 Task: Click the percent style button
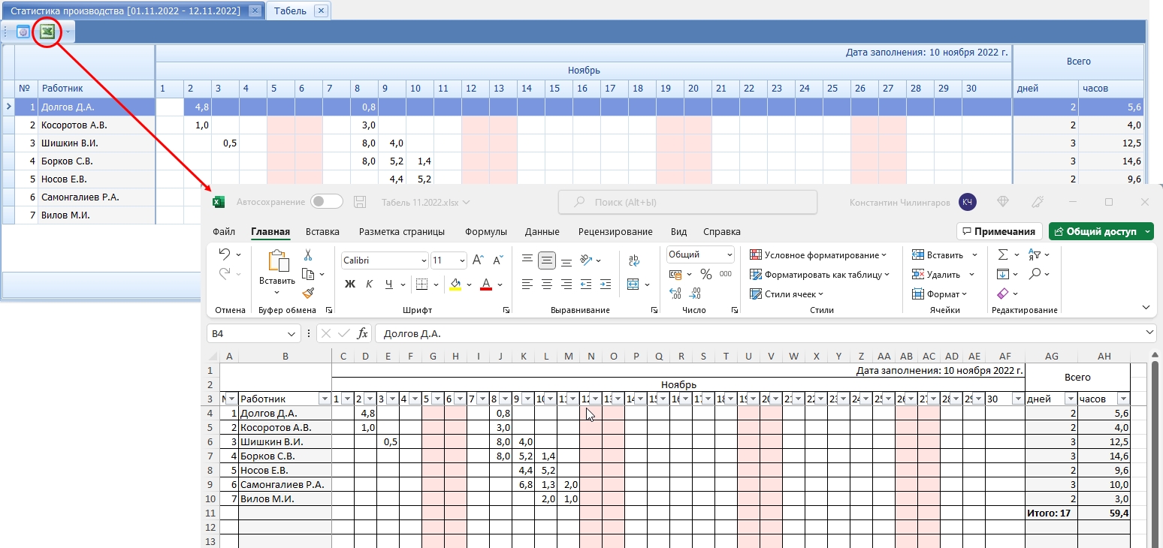(705, 274)
